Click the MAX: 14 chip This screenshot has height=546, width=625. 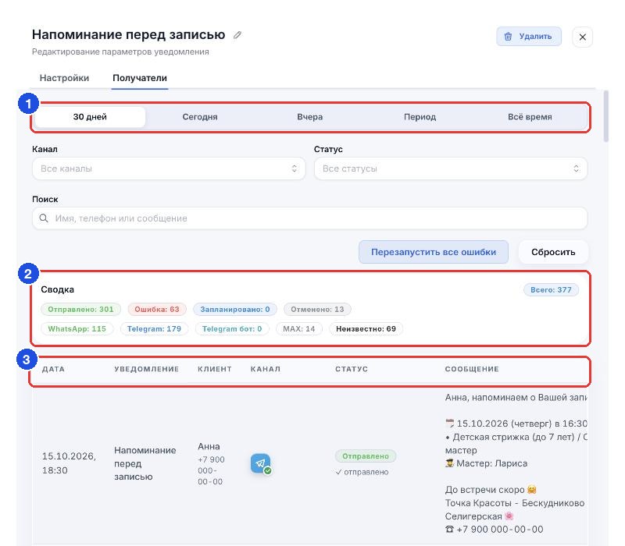(299, 328)
